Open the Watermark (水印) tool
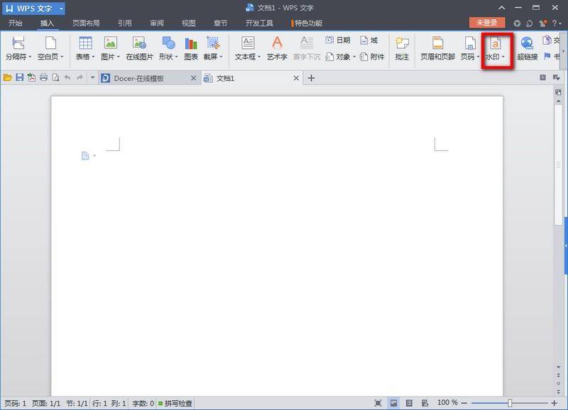Viewport: 568px width, 410px height. tap(495, 48)
